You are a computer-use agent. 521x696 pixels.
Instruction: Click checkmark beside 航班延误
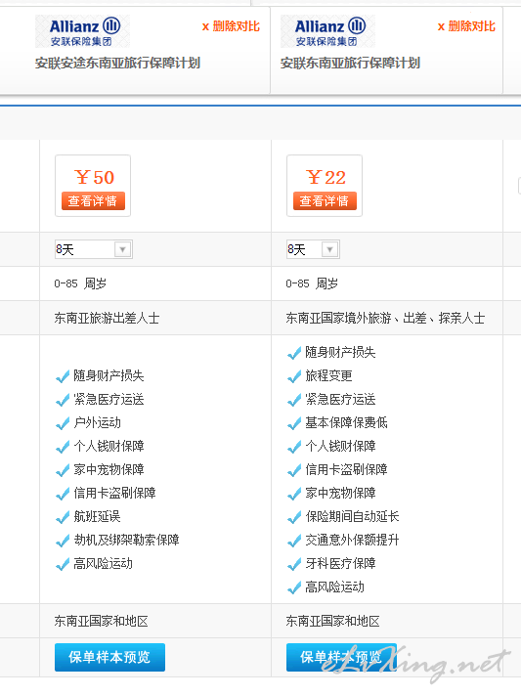(63, 517)
